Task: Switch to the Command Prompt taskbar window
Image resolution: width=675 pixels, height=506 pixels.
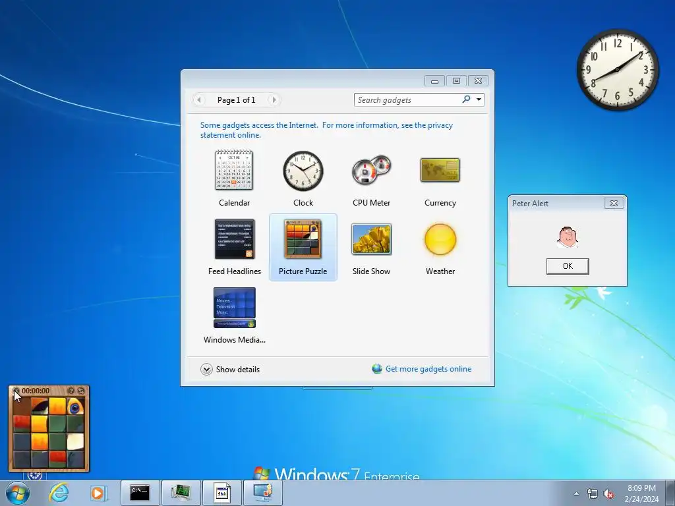Action: [140, 493]
